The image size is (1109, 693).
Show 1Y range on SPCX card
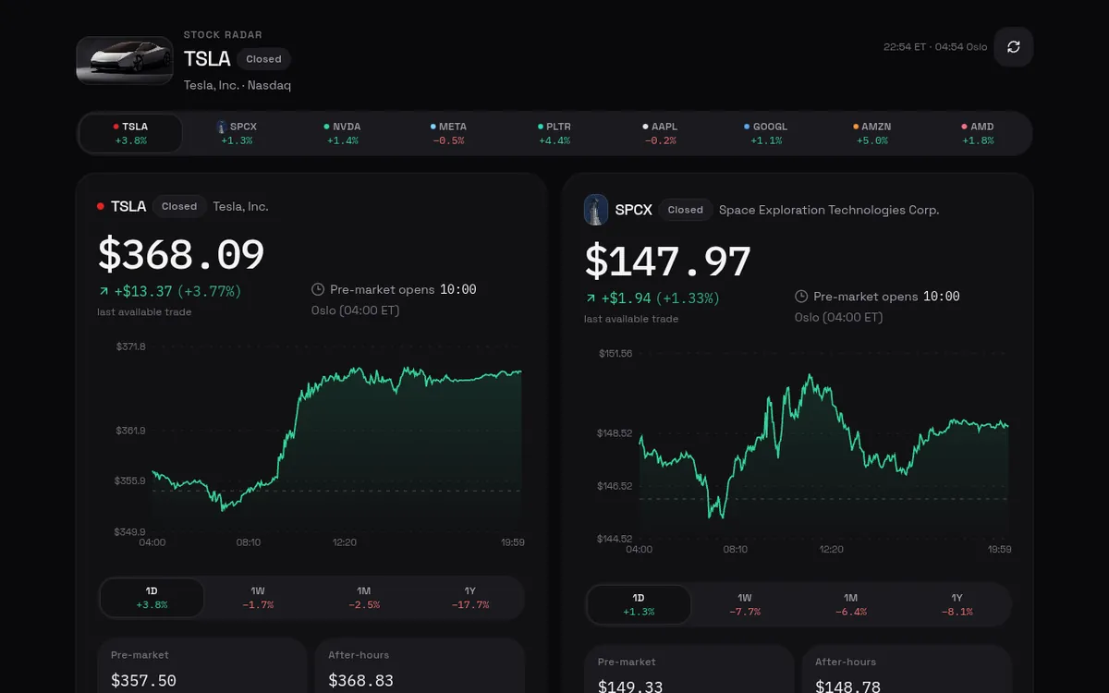coord(957,604)
